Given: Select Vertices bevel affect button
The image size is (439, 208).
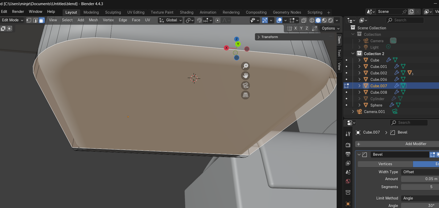Looking at the screenshot, I should [x=385, y=164].
